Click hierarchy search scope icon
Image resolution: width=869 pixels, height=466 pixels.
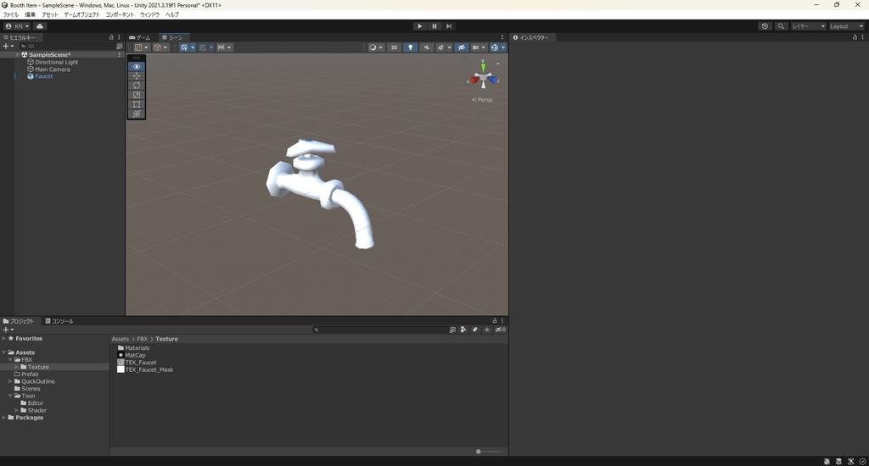[119, 46]
